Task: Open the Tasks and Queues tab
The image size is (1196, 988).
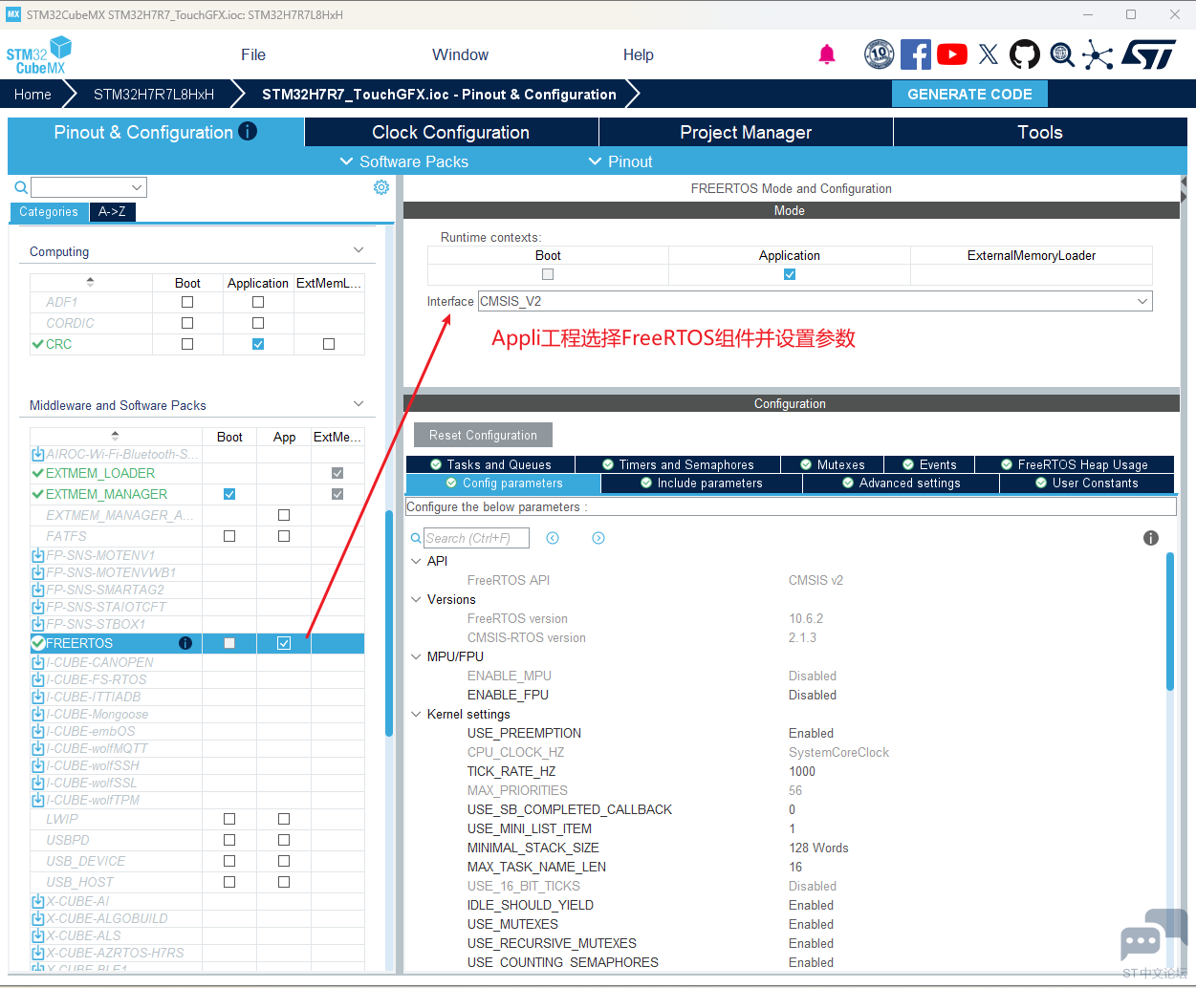Action: pos(490,464)
